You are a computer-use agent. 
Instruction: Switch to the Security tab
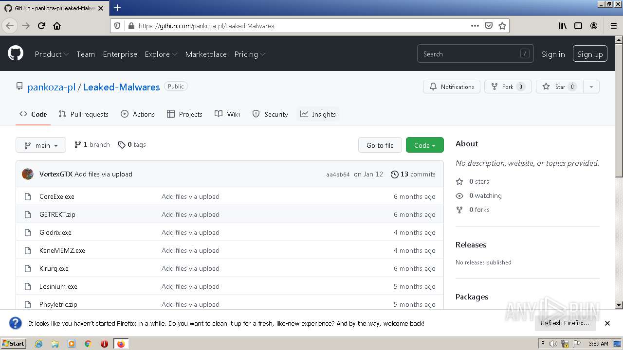[x=270, y=114]
